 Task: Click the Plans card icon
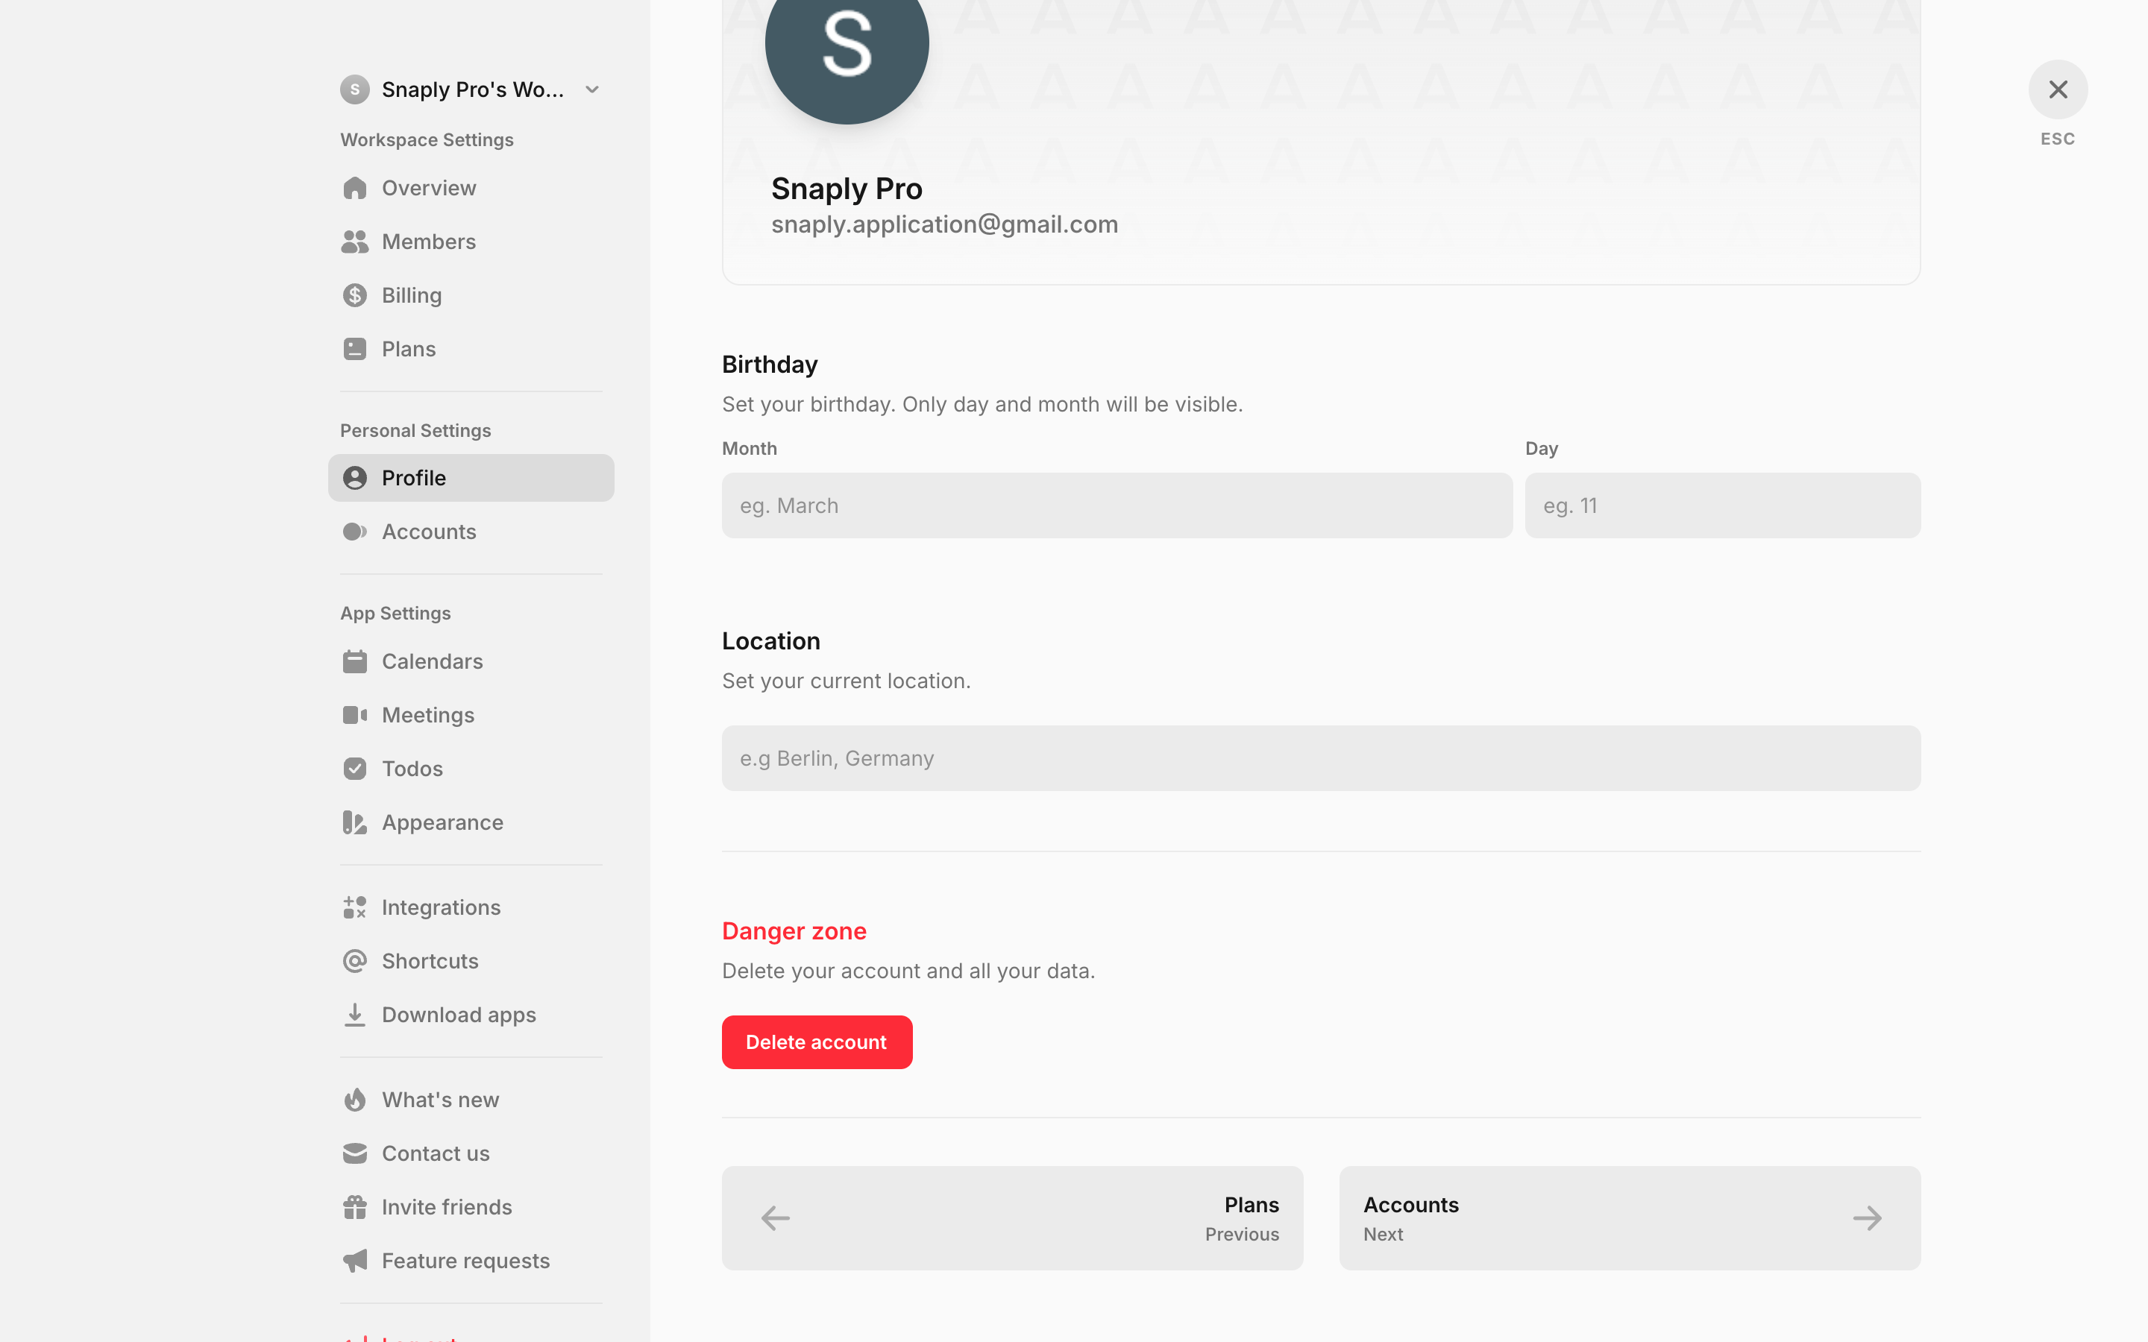[x=355, y=349]
